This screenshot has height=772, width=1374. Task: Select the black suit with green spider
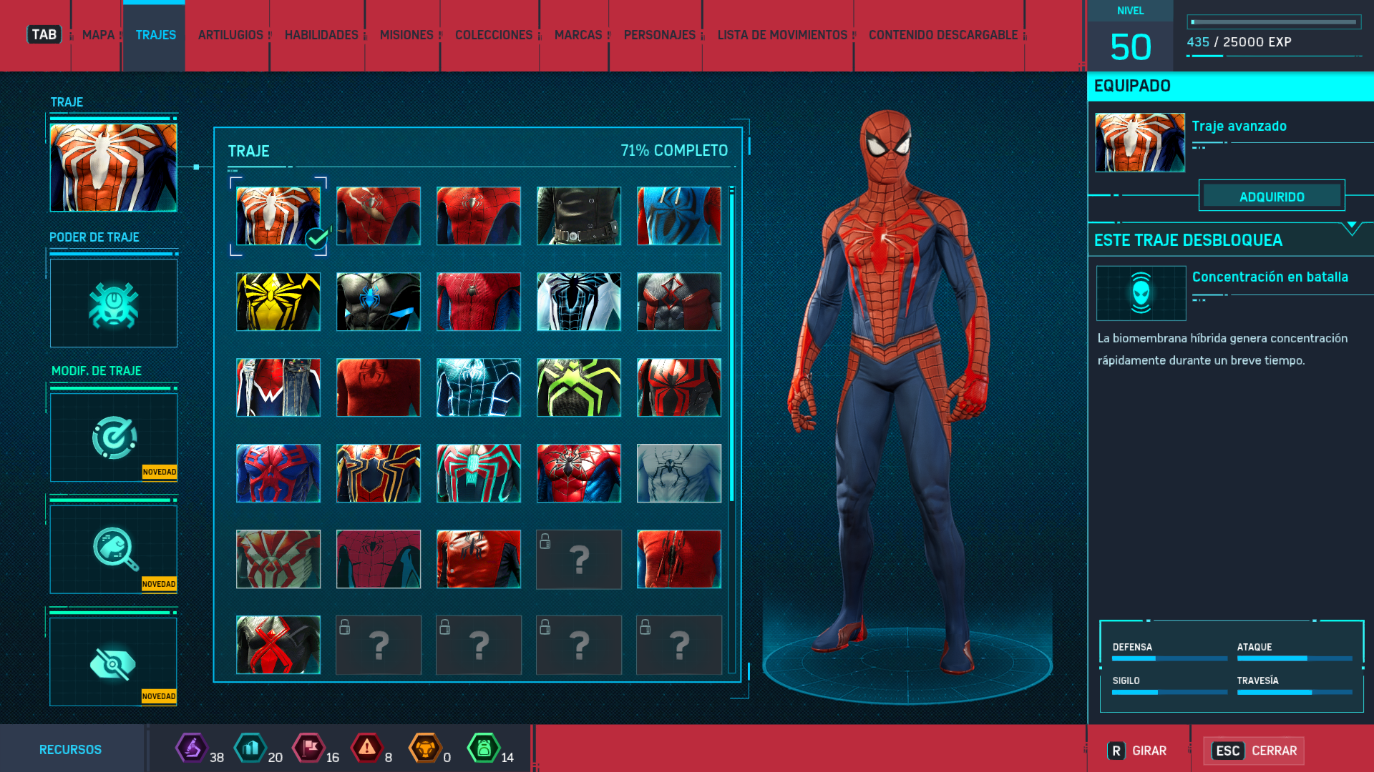coord(579,387)
